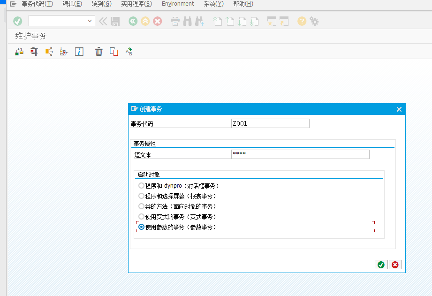Click the Find binoculars icon

187,21
